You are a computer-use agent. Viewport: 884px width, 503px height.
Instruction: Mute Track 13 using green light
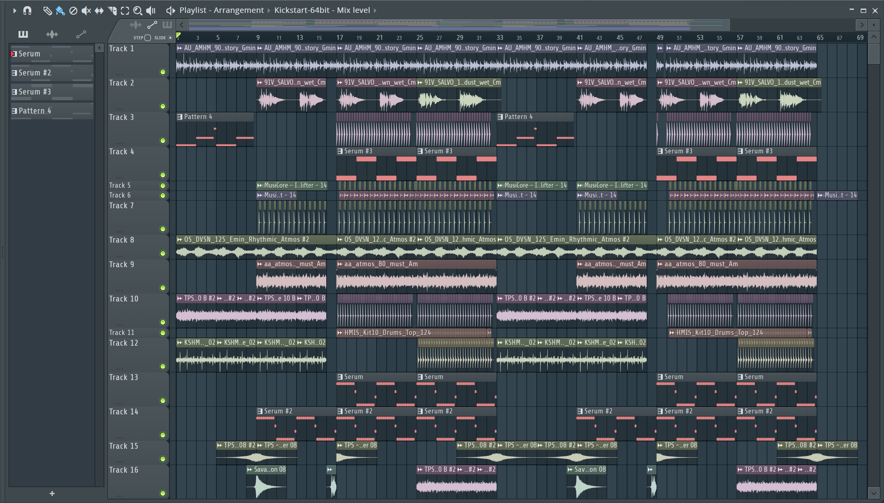162,401
